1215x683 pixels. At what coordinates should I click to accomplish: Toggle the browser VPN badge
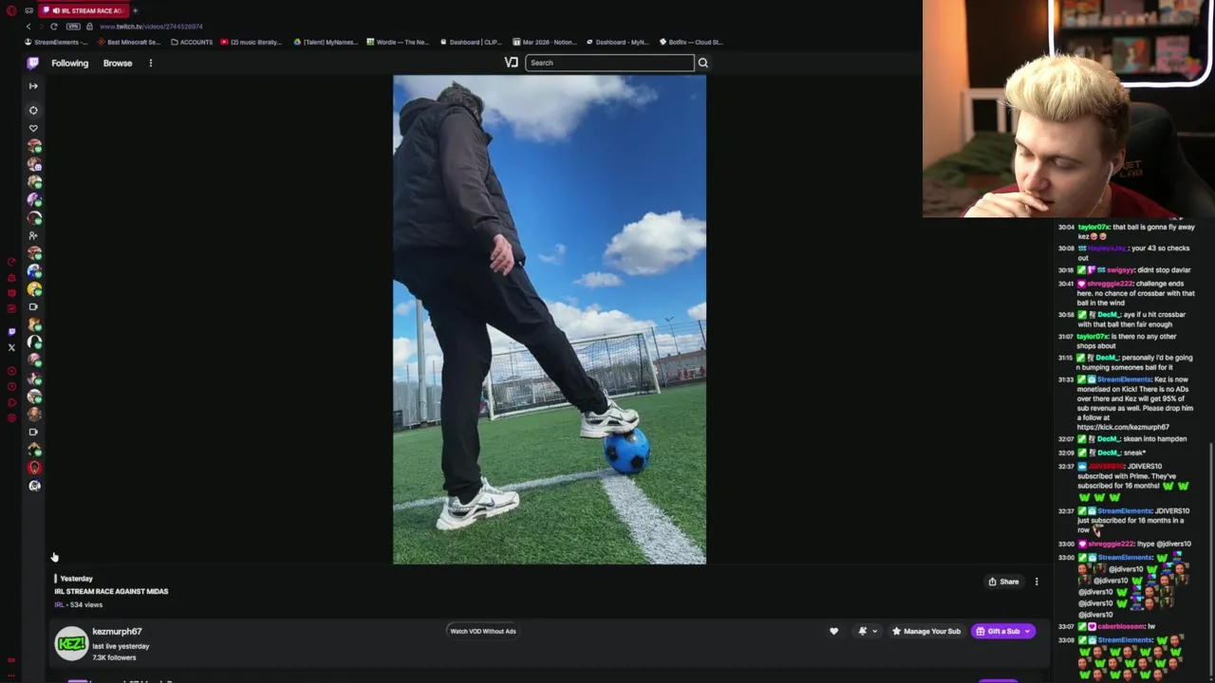point(75,27)
